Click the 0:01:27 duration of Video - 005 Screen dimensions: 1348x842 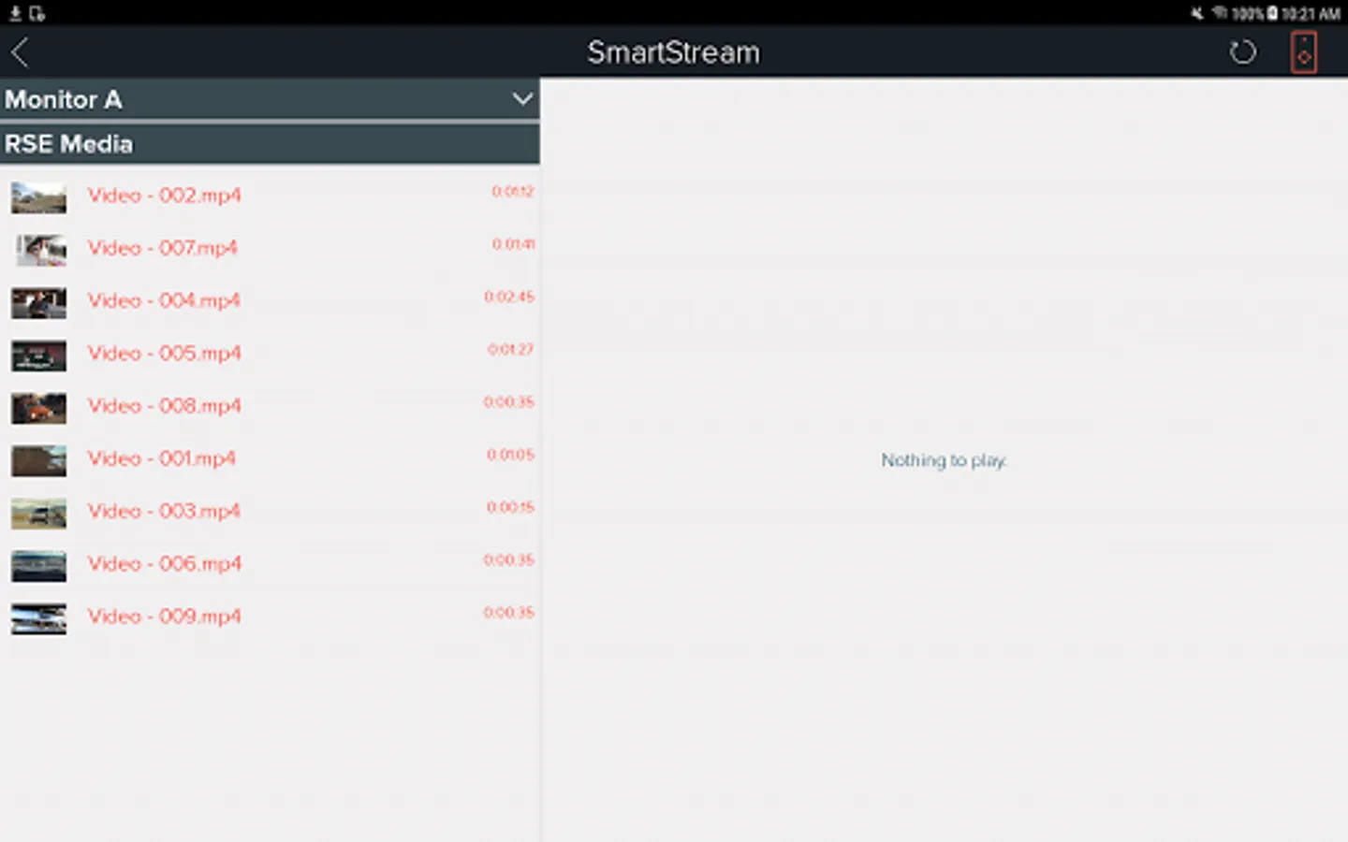[x=510, y=349]
